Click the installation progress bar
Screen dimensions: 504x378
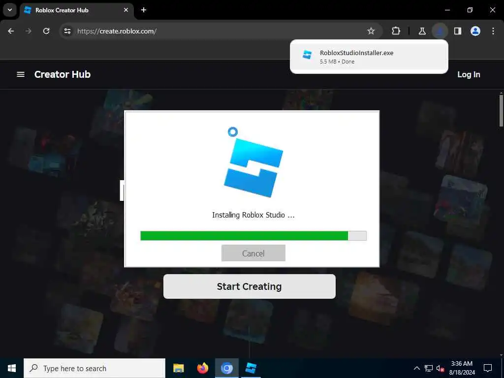pos(253,236)
